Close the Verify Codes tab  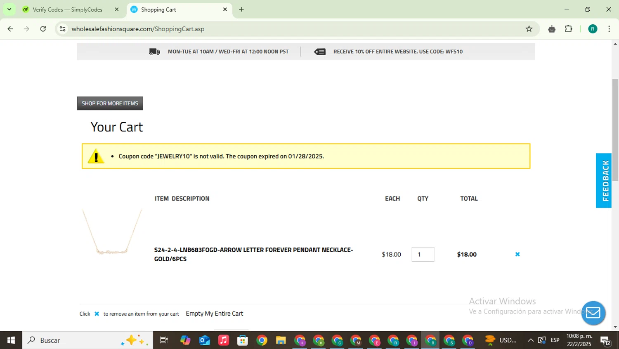click(116, 9)
